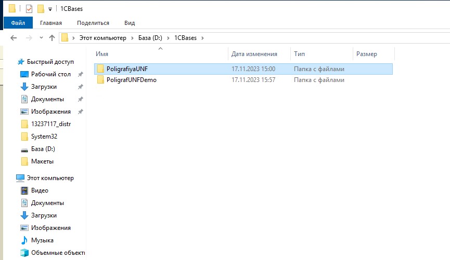Click the title bar folder icon

tap(12, 9)
